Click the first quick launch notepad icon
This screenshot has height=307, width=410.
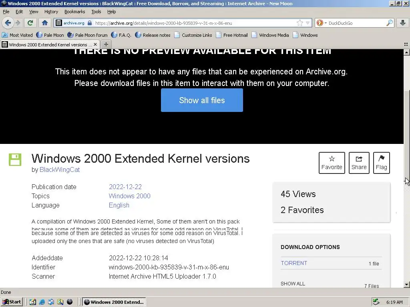point(33,302)
